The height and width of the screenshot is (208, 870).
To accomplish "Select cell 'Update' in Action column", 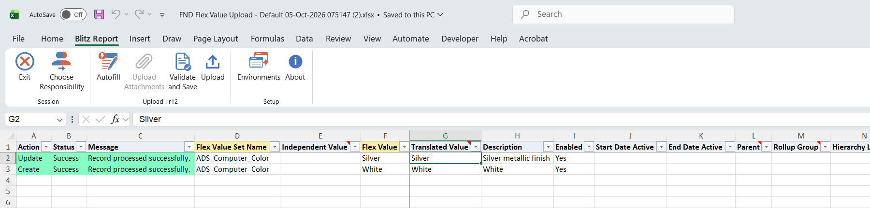I will 34,158.
